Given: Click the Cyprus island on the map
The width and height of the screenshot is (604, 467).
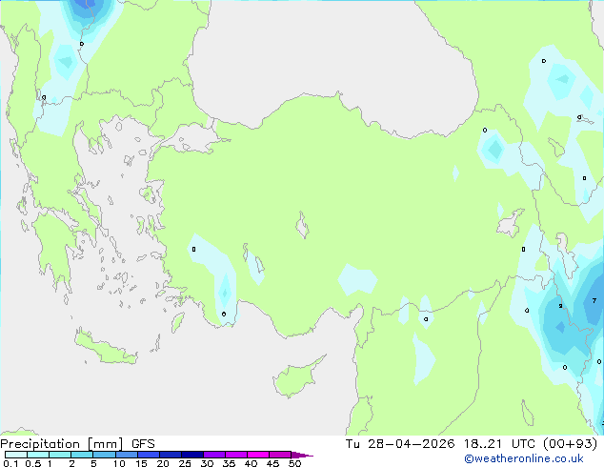Looking at the screenshot, I should (296, 378).
